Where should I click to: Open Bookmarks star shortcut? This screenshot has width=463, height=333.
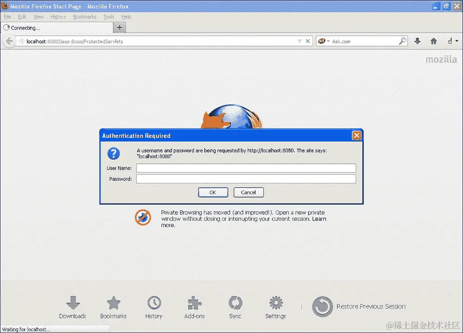pyautogui.click(x=113, y=308)
